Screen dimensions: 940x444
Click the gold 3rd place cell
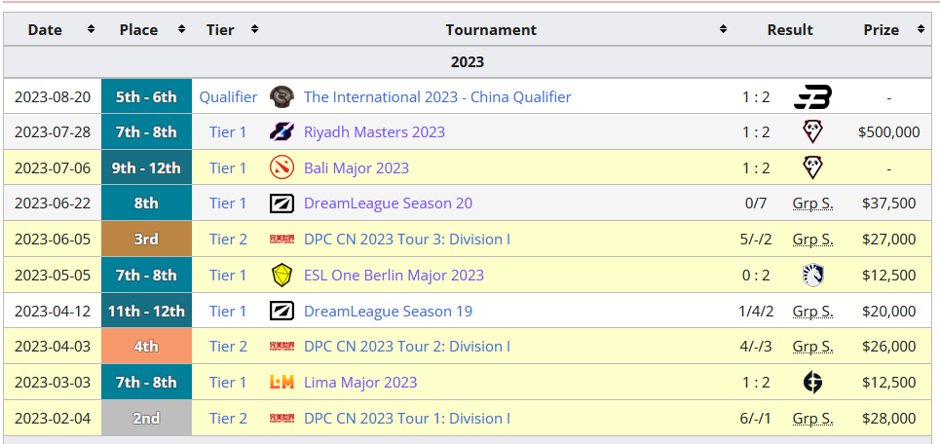pos(146,240)
